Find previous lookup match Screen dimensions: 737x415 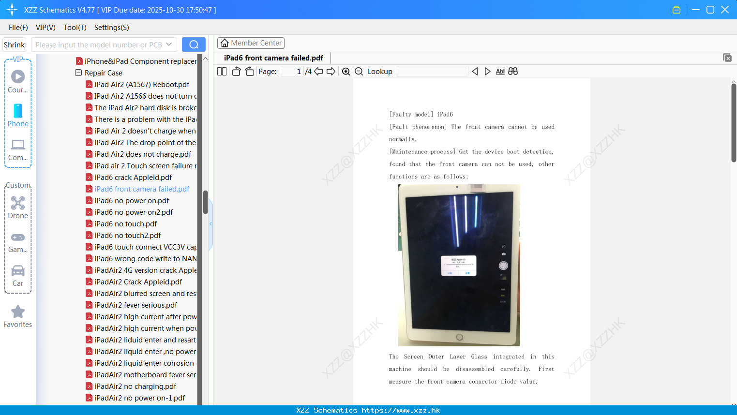point(475,71)
